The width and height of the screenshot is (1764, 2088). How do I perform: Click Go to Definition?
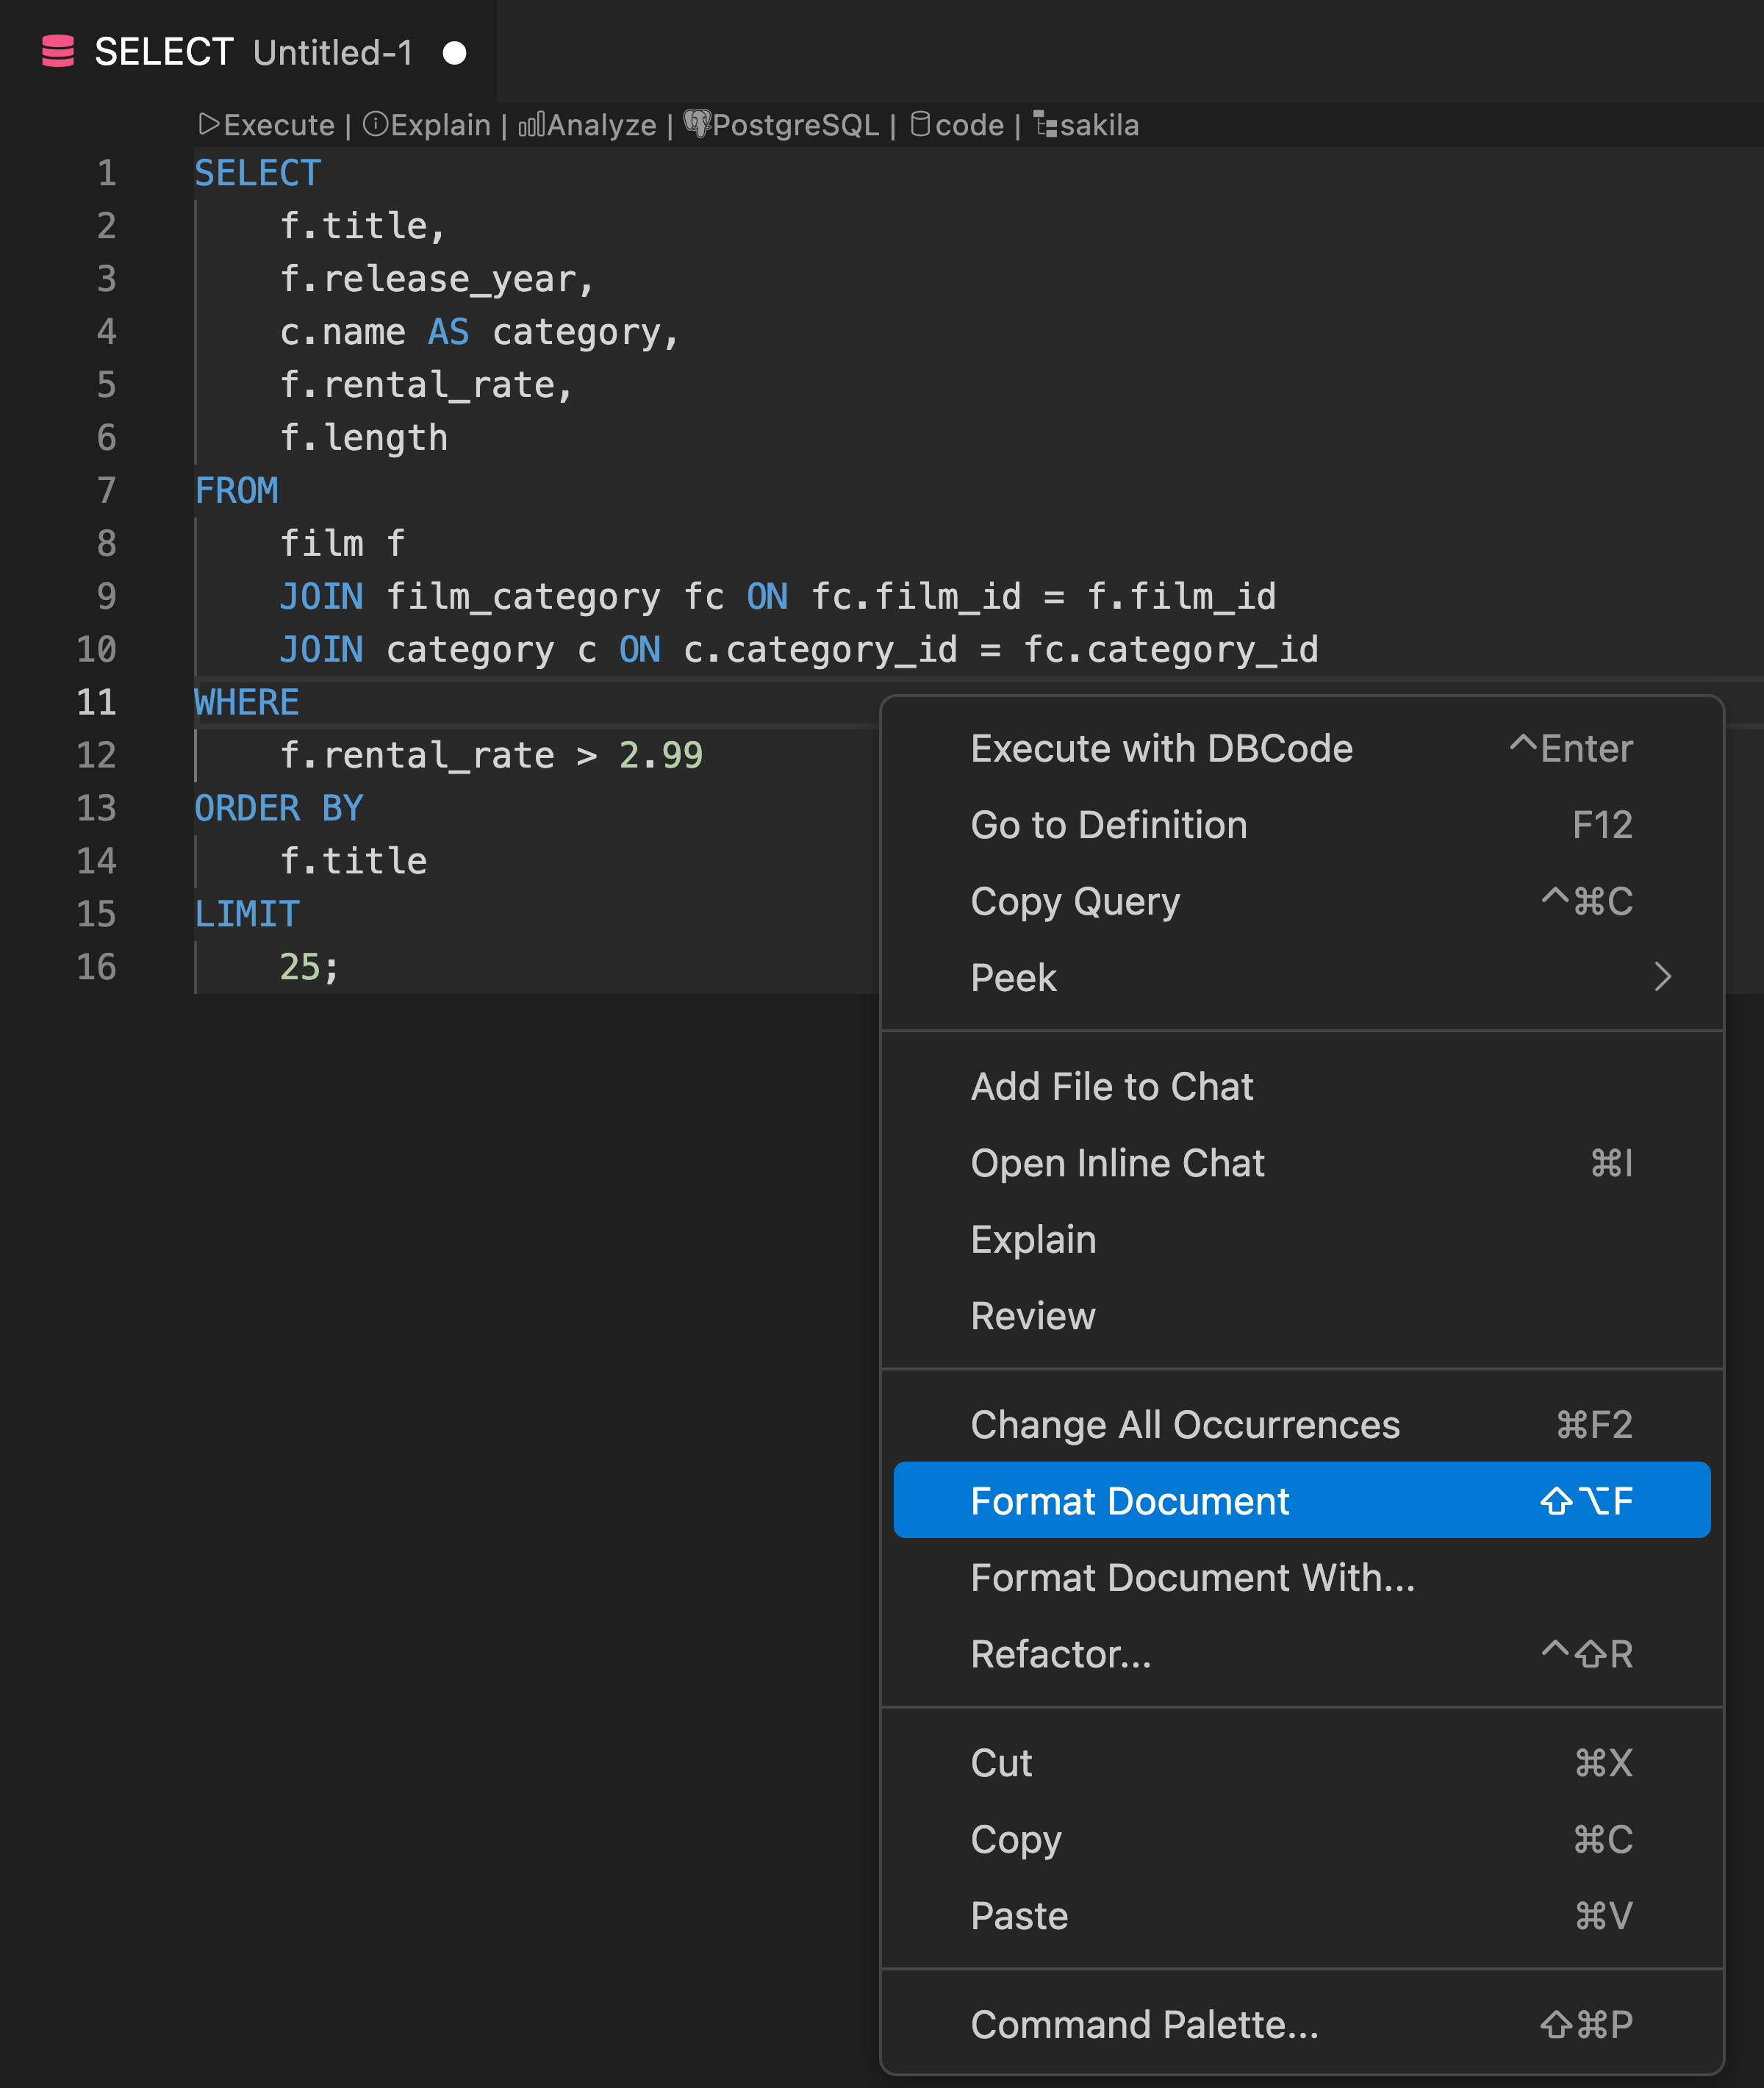tap(1108, 824)
